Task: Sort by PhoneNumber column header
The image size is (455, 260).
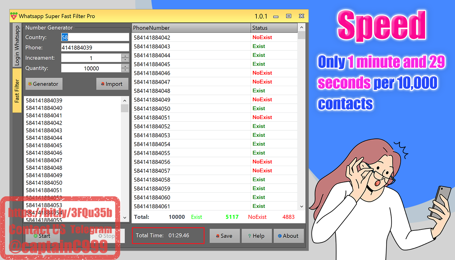Action: [x=191, y=28]
